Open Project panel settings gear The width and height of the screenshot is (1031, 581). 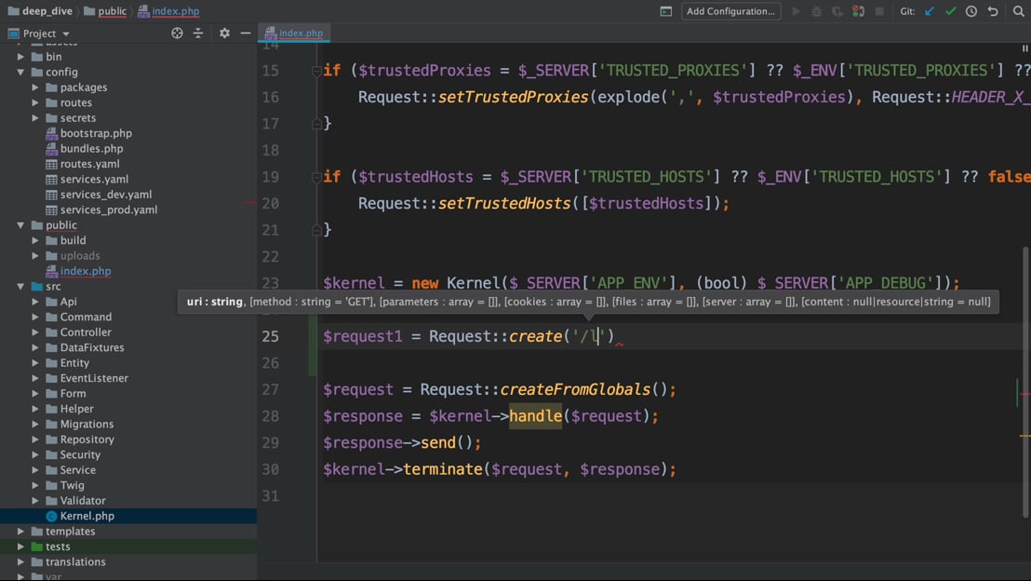[224, 33]
